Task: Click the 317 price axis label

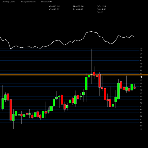Action: 141,119
